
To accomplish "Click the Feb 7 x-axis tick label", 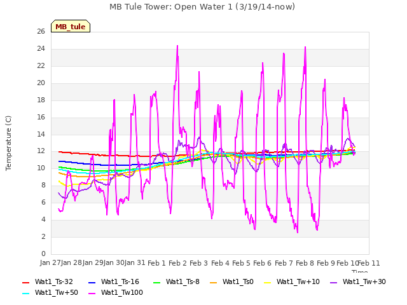I will pyautogui.click(x=284, y=263).
